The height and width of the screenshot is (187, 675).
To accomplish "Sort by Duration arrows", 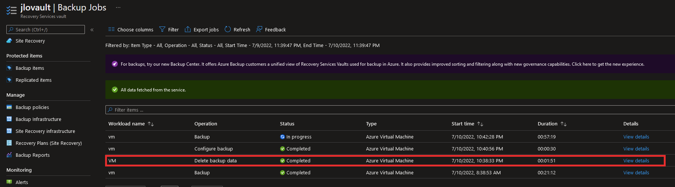I will (564, 124).
